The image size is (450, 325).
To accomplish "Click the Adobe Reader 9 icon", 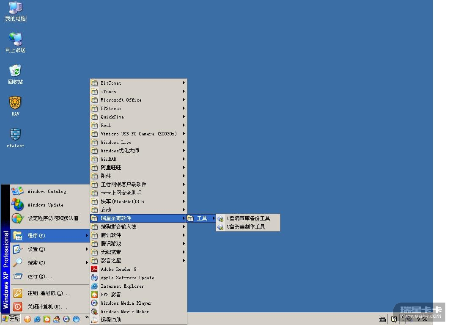I will pos(94,269).
